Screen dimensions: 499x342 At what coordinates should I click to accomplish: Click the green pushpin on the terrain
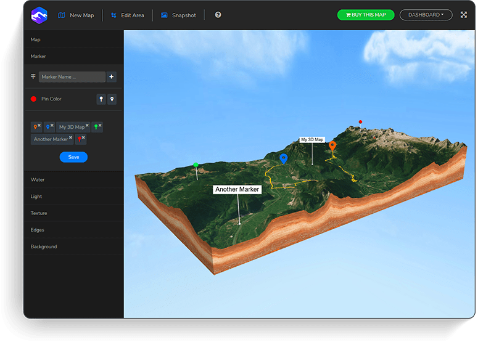pyautogui.click(x=196, y=165)
